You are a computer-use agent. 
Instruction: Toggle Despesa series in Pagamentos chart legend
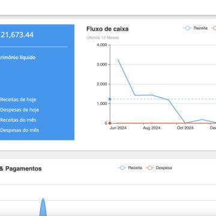(159, 168)
